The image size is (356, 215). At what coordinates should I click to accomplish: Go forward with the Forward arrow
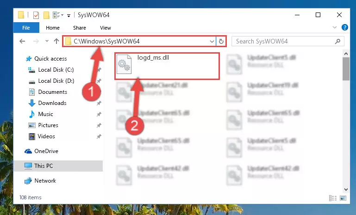pos(36,41)
